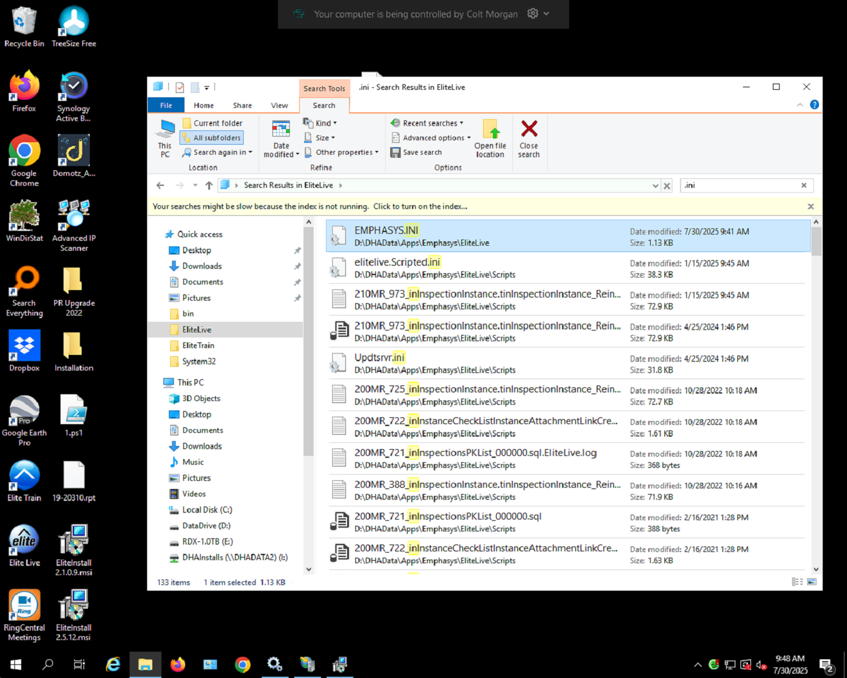
Task: Open the File ribbon tab
Action: (x=166, y=105)
